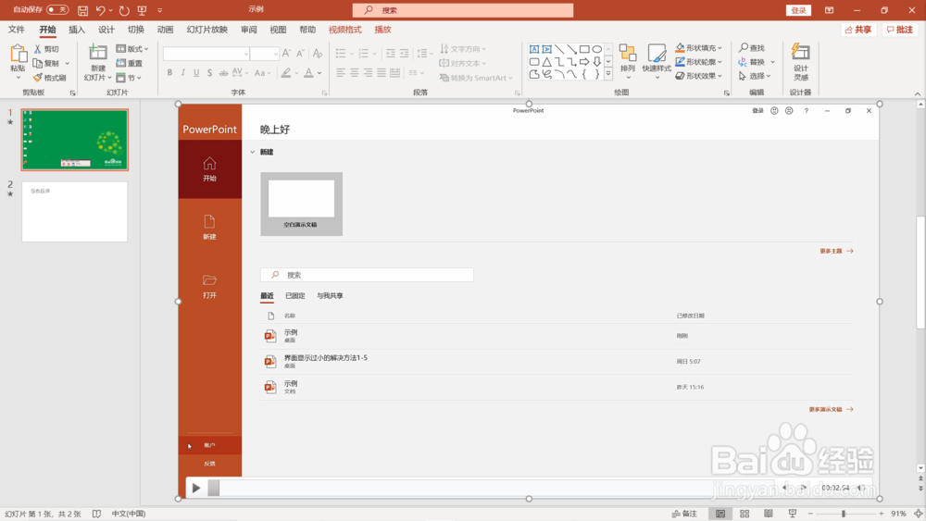The image size is (926, 521).
Task: Click the Redo icon in title bar
Action: pyautogui.click(x=123, y=10)
